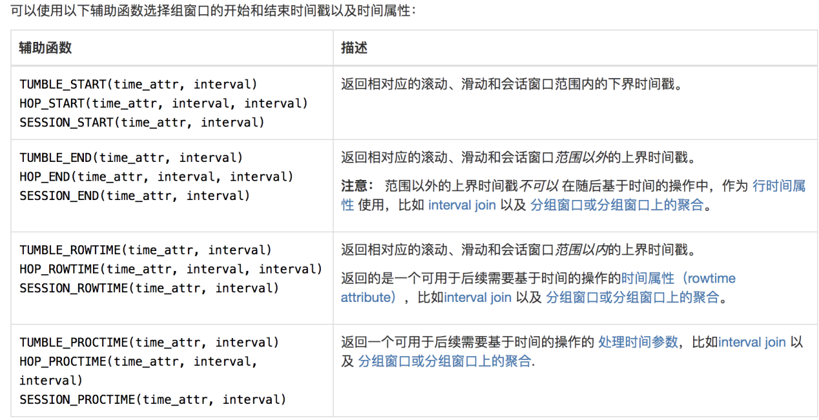Open 分组窗口或分组窗口上的聚合 link in ROWTIME row
This screenshot has width=819, height=420.
click(632, 297)
